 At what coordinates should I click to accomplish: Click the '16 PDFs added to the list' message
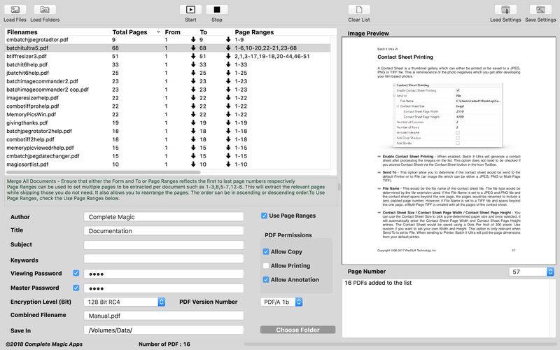pyautogui.click(x=378, y=283)
